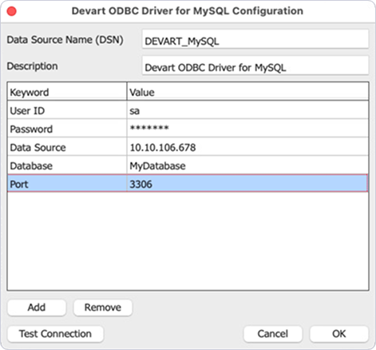The image size is (376, 350).
Task: Confirm settings with OK
Action: [x=339, y=334]
